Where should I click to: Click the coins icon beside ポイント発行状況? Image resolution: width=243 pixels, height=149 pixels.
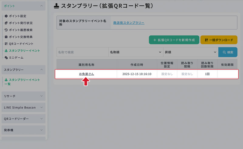[6, 23]
